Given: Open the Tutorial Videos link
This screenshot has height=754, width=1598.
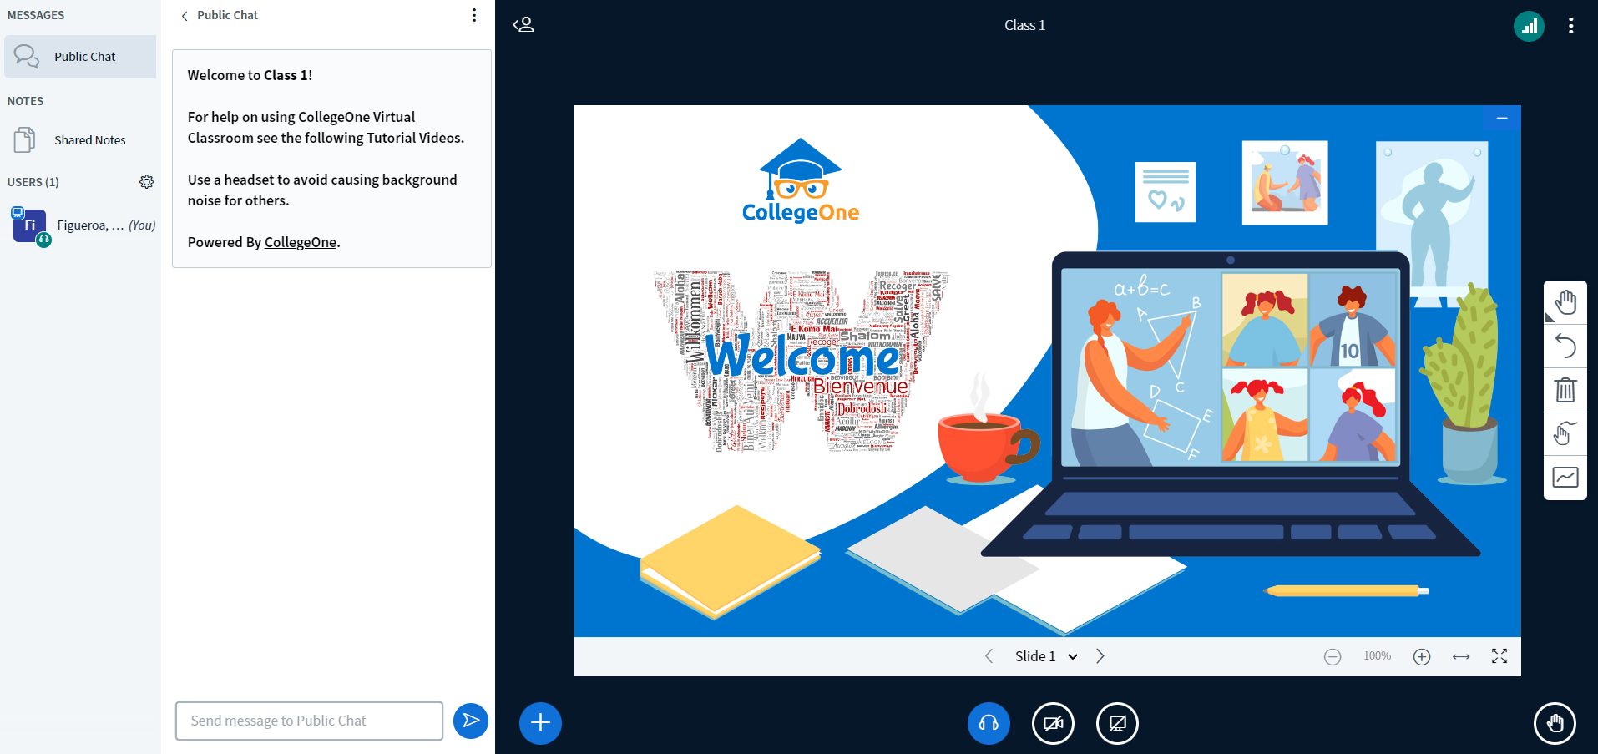Looking at the screenshot, I should coord(413,138).
